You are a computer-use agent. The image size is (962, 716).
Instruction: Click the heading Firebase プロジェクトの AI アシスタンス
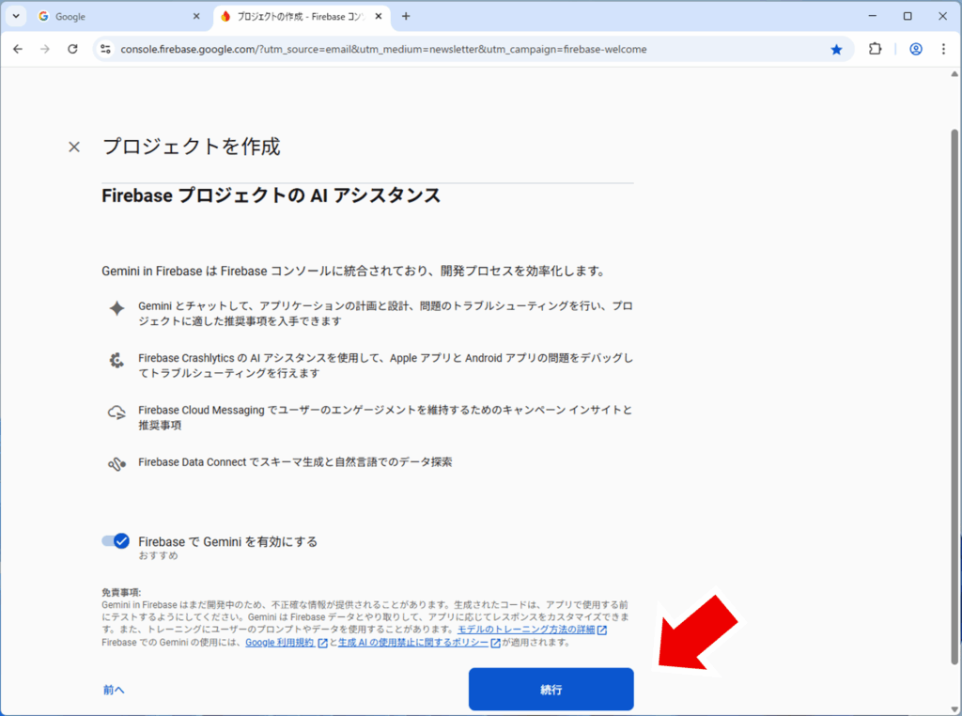pos(272,195)
